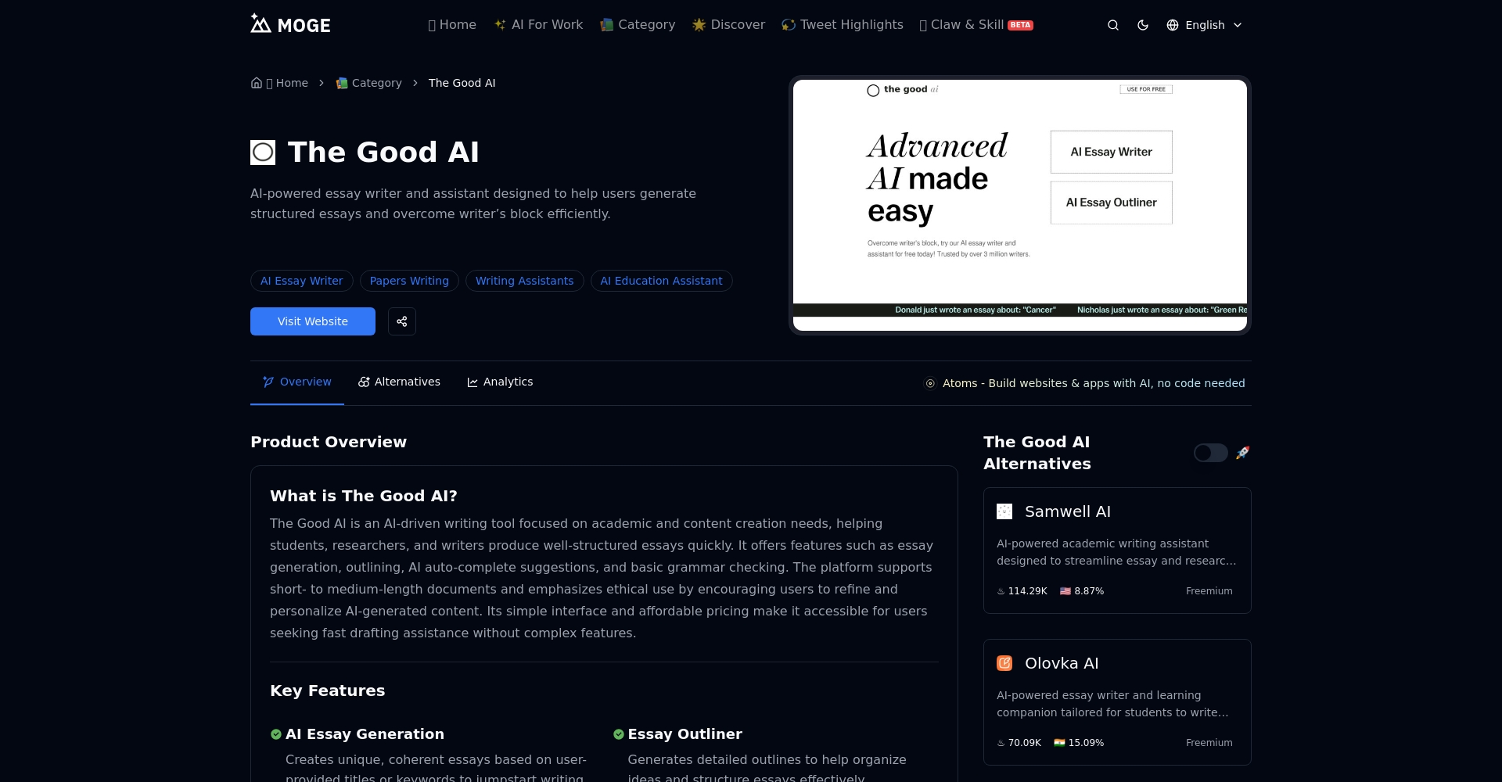Click the Olovka AI logo icon
Viewport: 1502px width, 782px height.
[x=1004, y=663]
